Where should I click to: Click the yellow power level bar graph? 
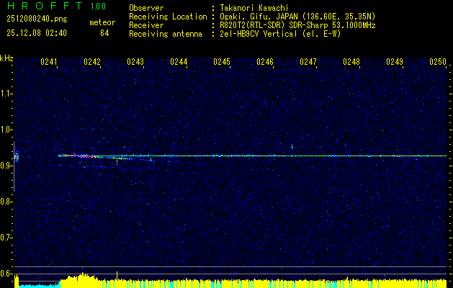point(252,283)
